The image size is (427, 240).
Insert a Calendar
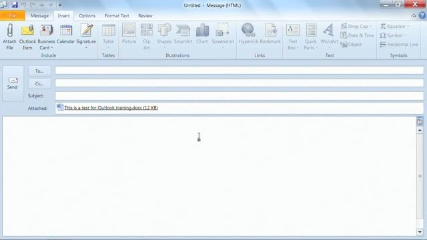pyautogui.click(x=65, y=34)
